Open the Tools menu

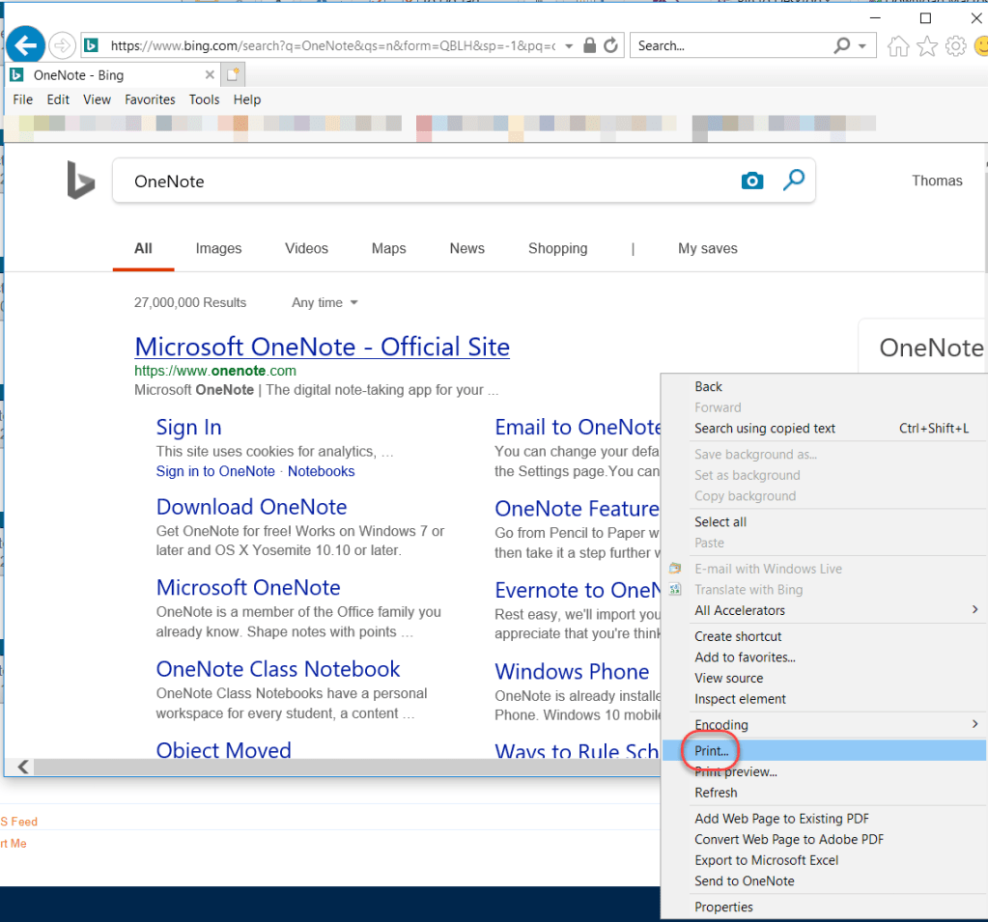[204, 99]
